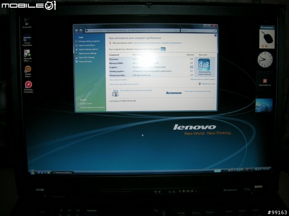289x216 pixels.
Task: Click the Performance Inform... taskbar button
Action: tap(63, 173)
